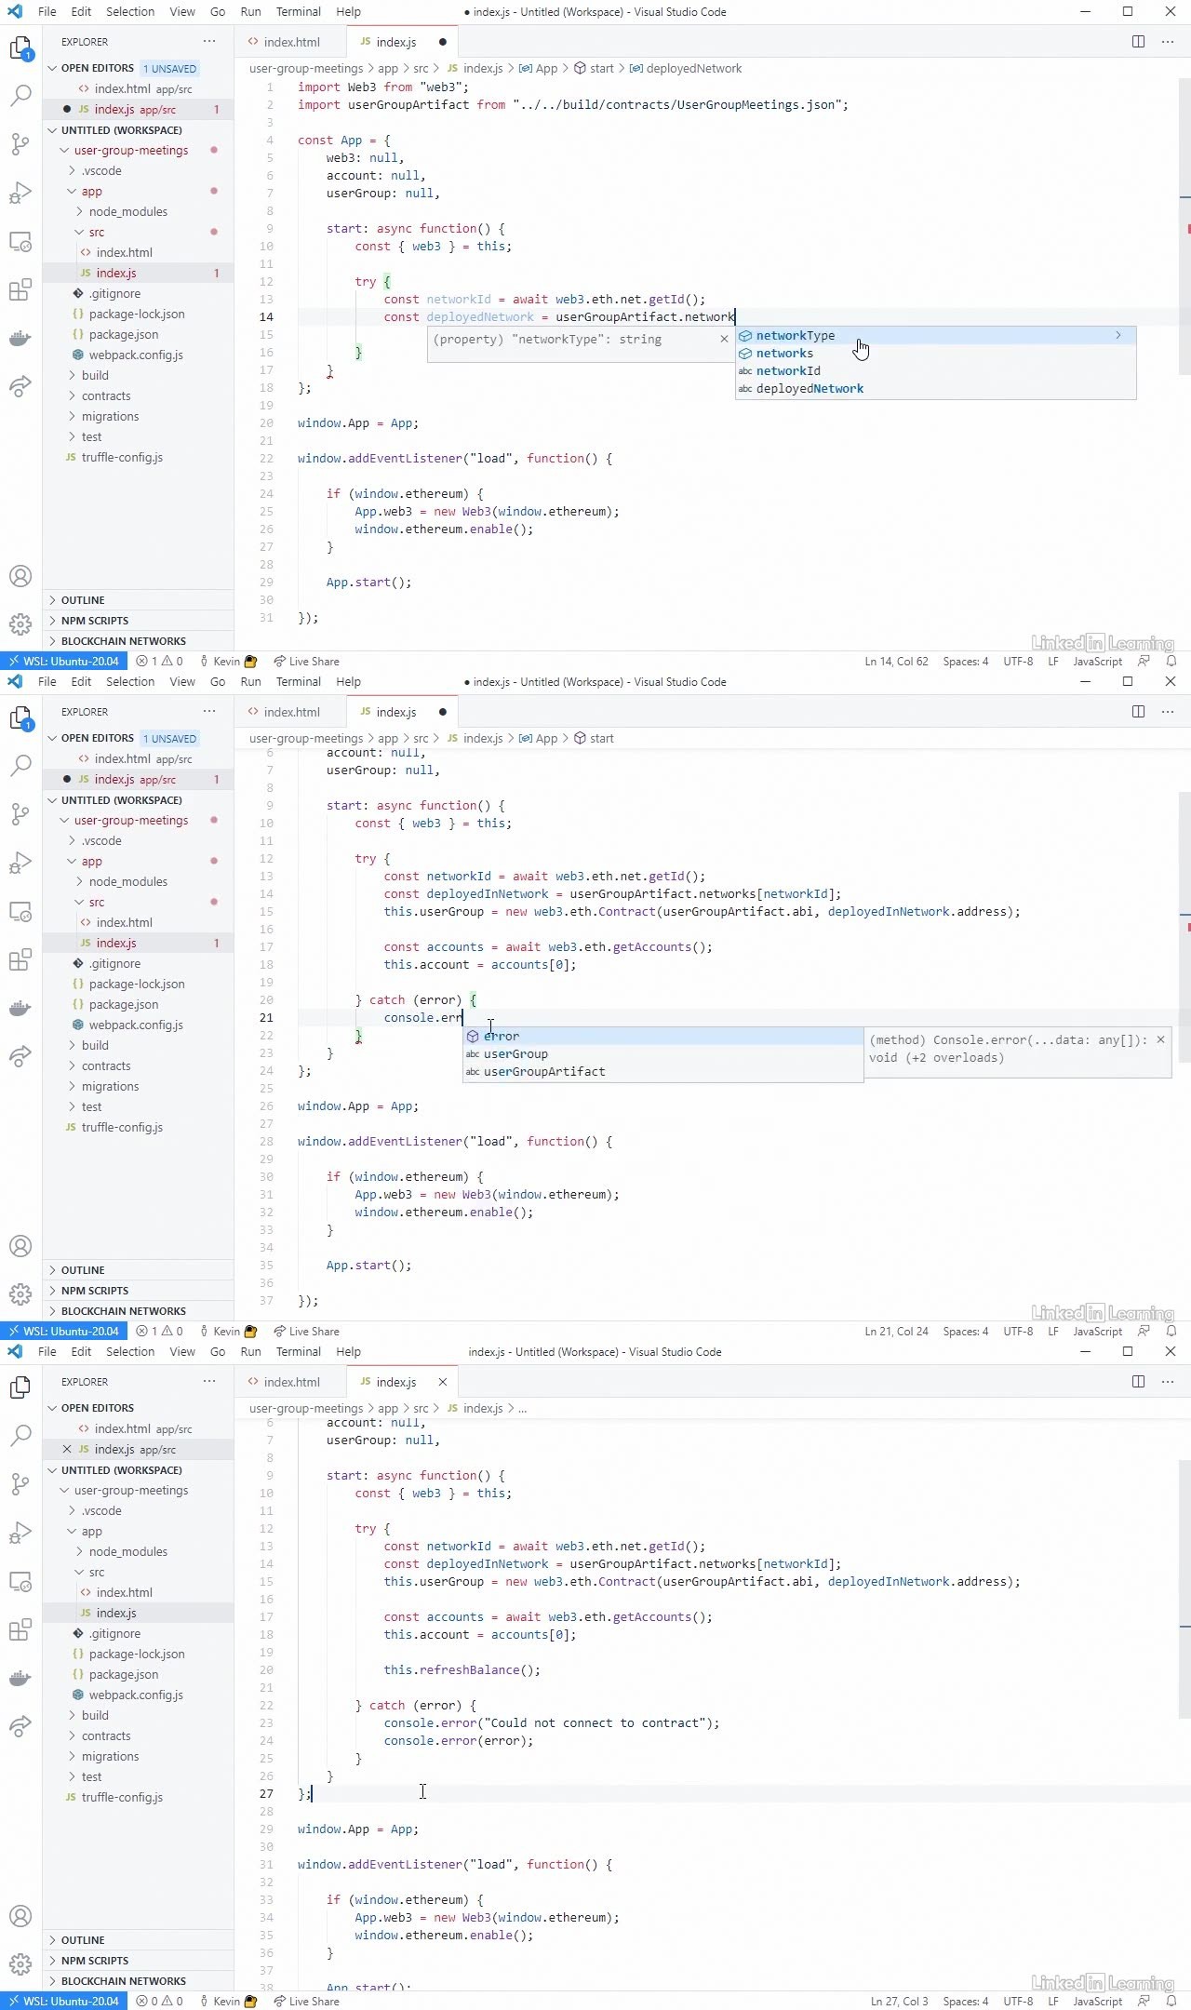Screen dimensions: 1191x2010
Task: Click the Ln 27, Col 3 status indicator
Action: (x=899, y=2001)
